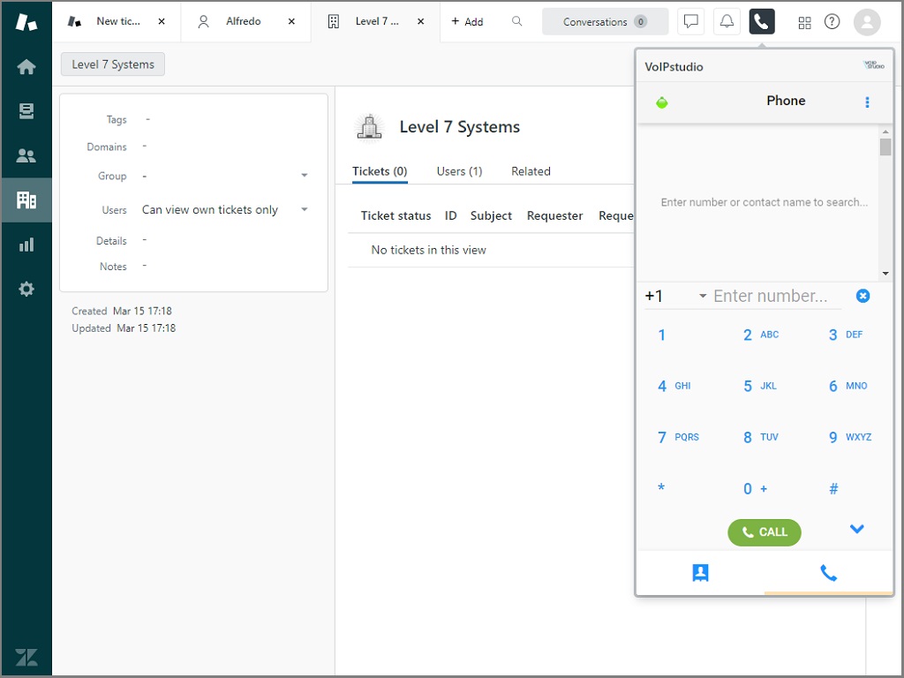The height and width of the screenshot is (678, 904).
Task: Open the VoIPstudio phone icon in the top bar
Action: pos(761,20)
